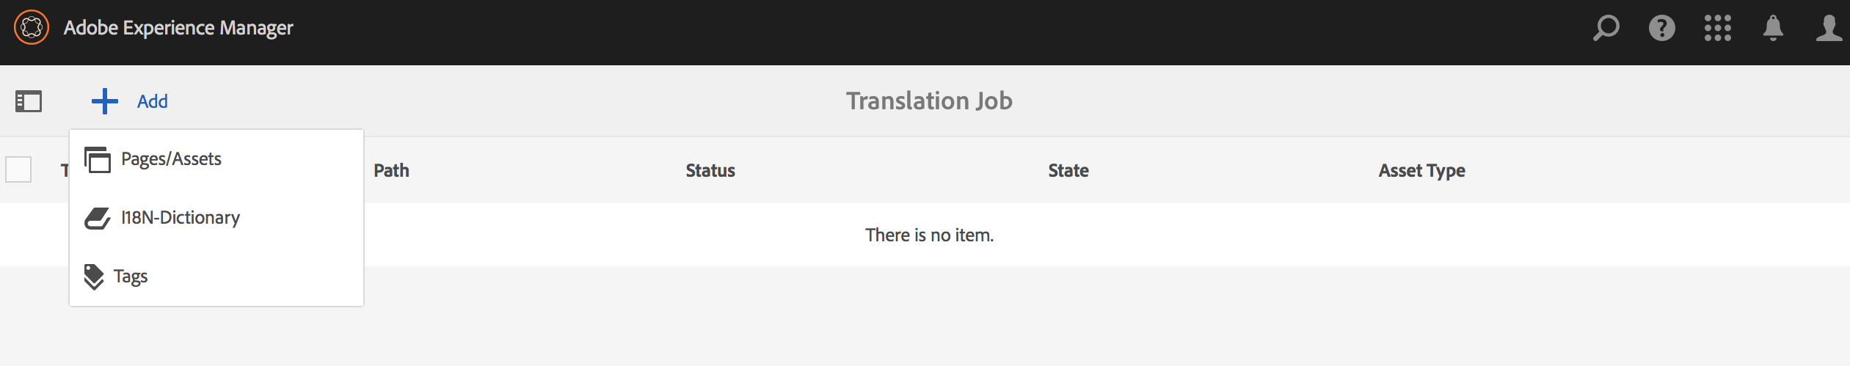This screenshot has width=1850, height=366.
Task: Click the Adobe Experience Manager title text
Action: 178,28
